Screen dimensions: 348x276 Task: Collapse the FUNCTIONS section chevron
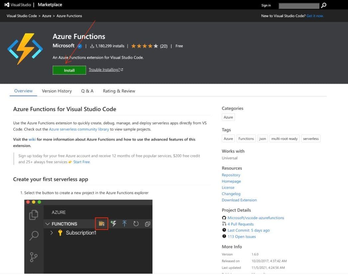pyautogui.click(x=48, y=224)
